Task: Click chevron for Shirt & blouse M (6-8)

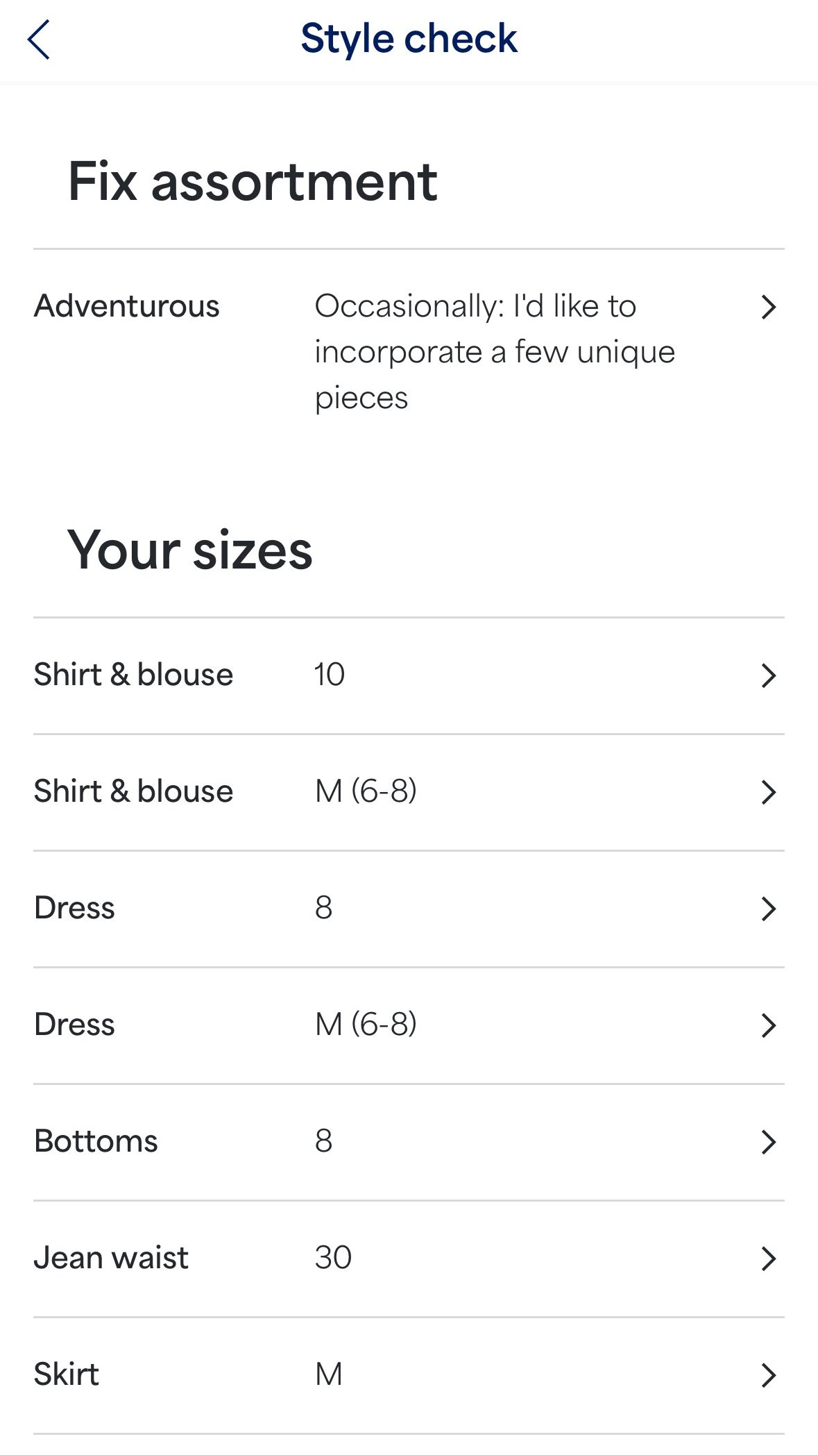Action: 767,792
